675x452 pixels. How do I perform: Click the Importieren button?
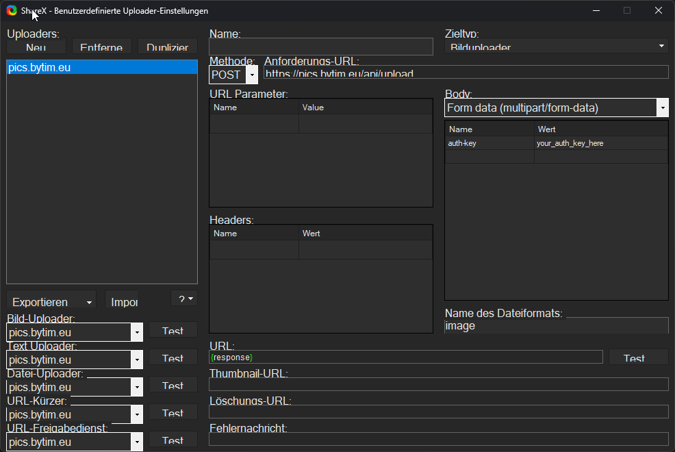pyautogui.click(x=122, y=301)
